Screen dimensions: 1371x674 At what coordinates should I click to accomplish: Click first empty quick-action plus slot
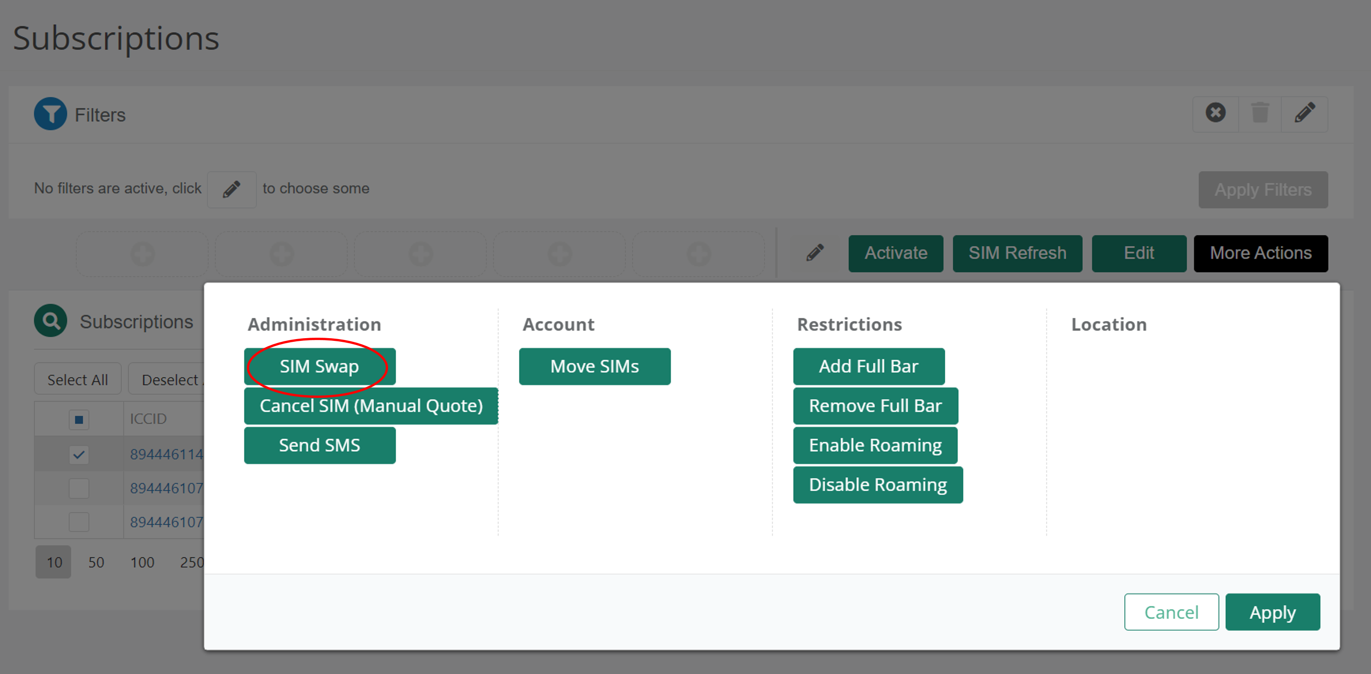(x=142, y=254)
